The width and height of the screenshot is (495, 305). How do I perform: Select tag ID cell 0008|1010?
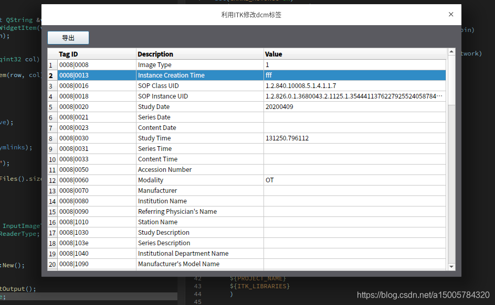97,222
